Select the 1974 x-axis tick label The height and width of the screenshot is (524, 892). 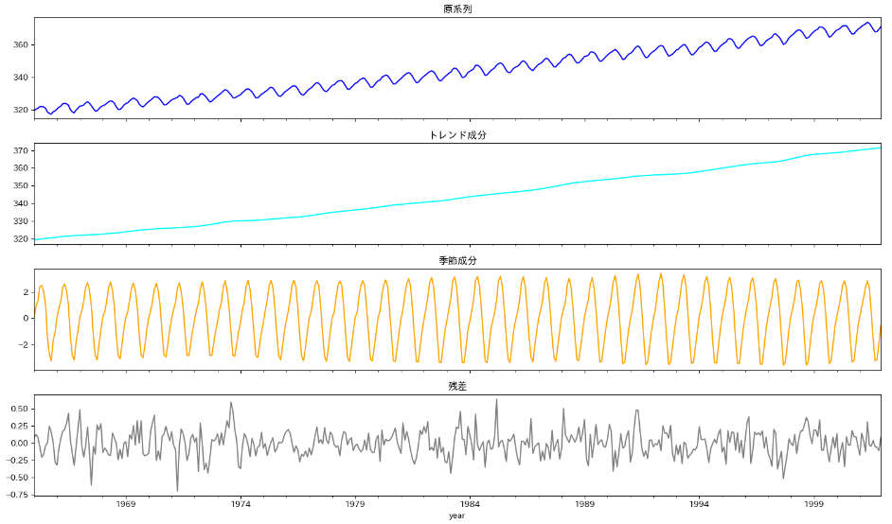pos(241,506)
